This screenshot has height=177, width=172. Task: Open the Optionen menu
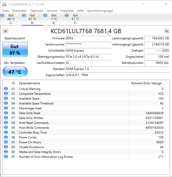coord(37,11)
